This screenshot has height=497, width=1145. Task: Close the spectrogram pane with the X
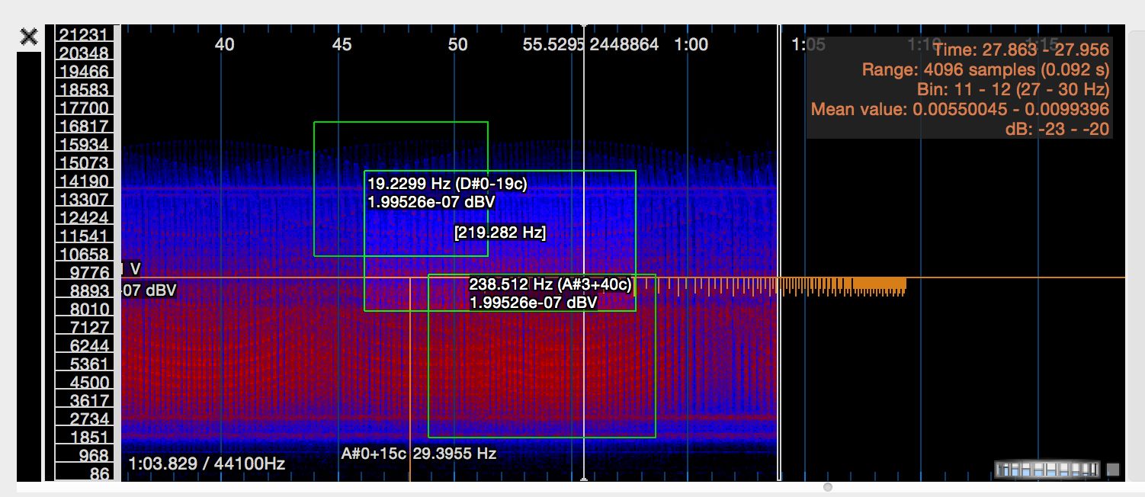point(29,37)
